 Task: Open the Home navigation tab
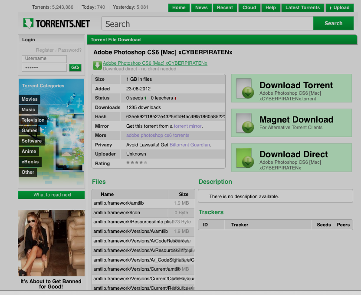(179, 8)
